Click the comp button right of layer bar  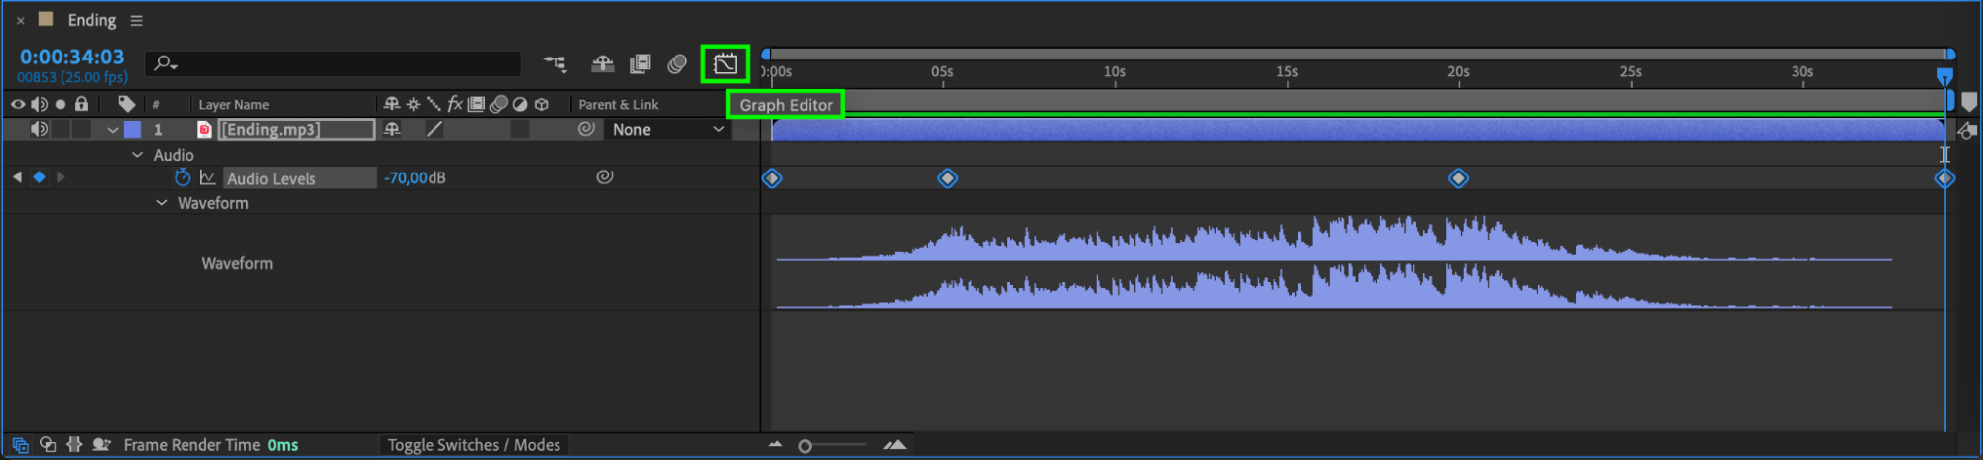[x=1967, y=131]
